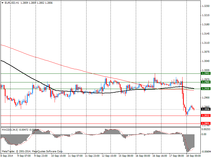Click the triangle arrow beside EURUSD,H1
The height and width of the screenshot is (158, 211).
pos(3,3)
